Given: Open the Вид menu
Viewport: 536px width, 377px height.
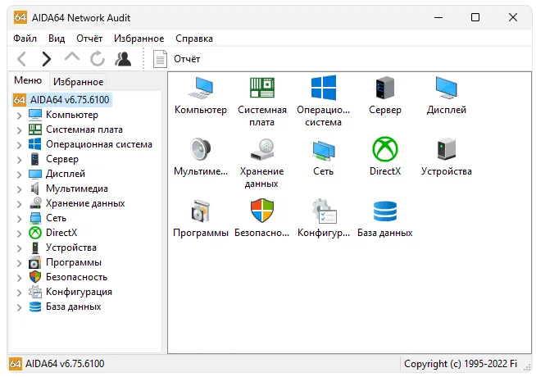Looking at the screenshot, I should coord(57,39).
